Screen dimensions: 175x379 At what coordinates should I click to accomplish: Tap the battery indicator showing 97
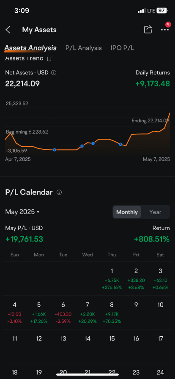point(162,11)
